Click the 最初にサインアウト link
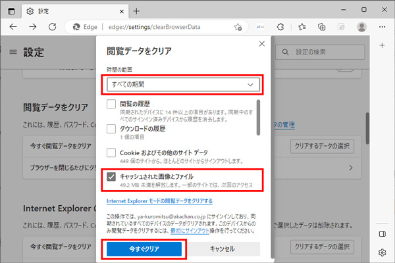Image resolution: width=395 pixels, height=263 pixels. coord(190,231)
